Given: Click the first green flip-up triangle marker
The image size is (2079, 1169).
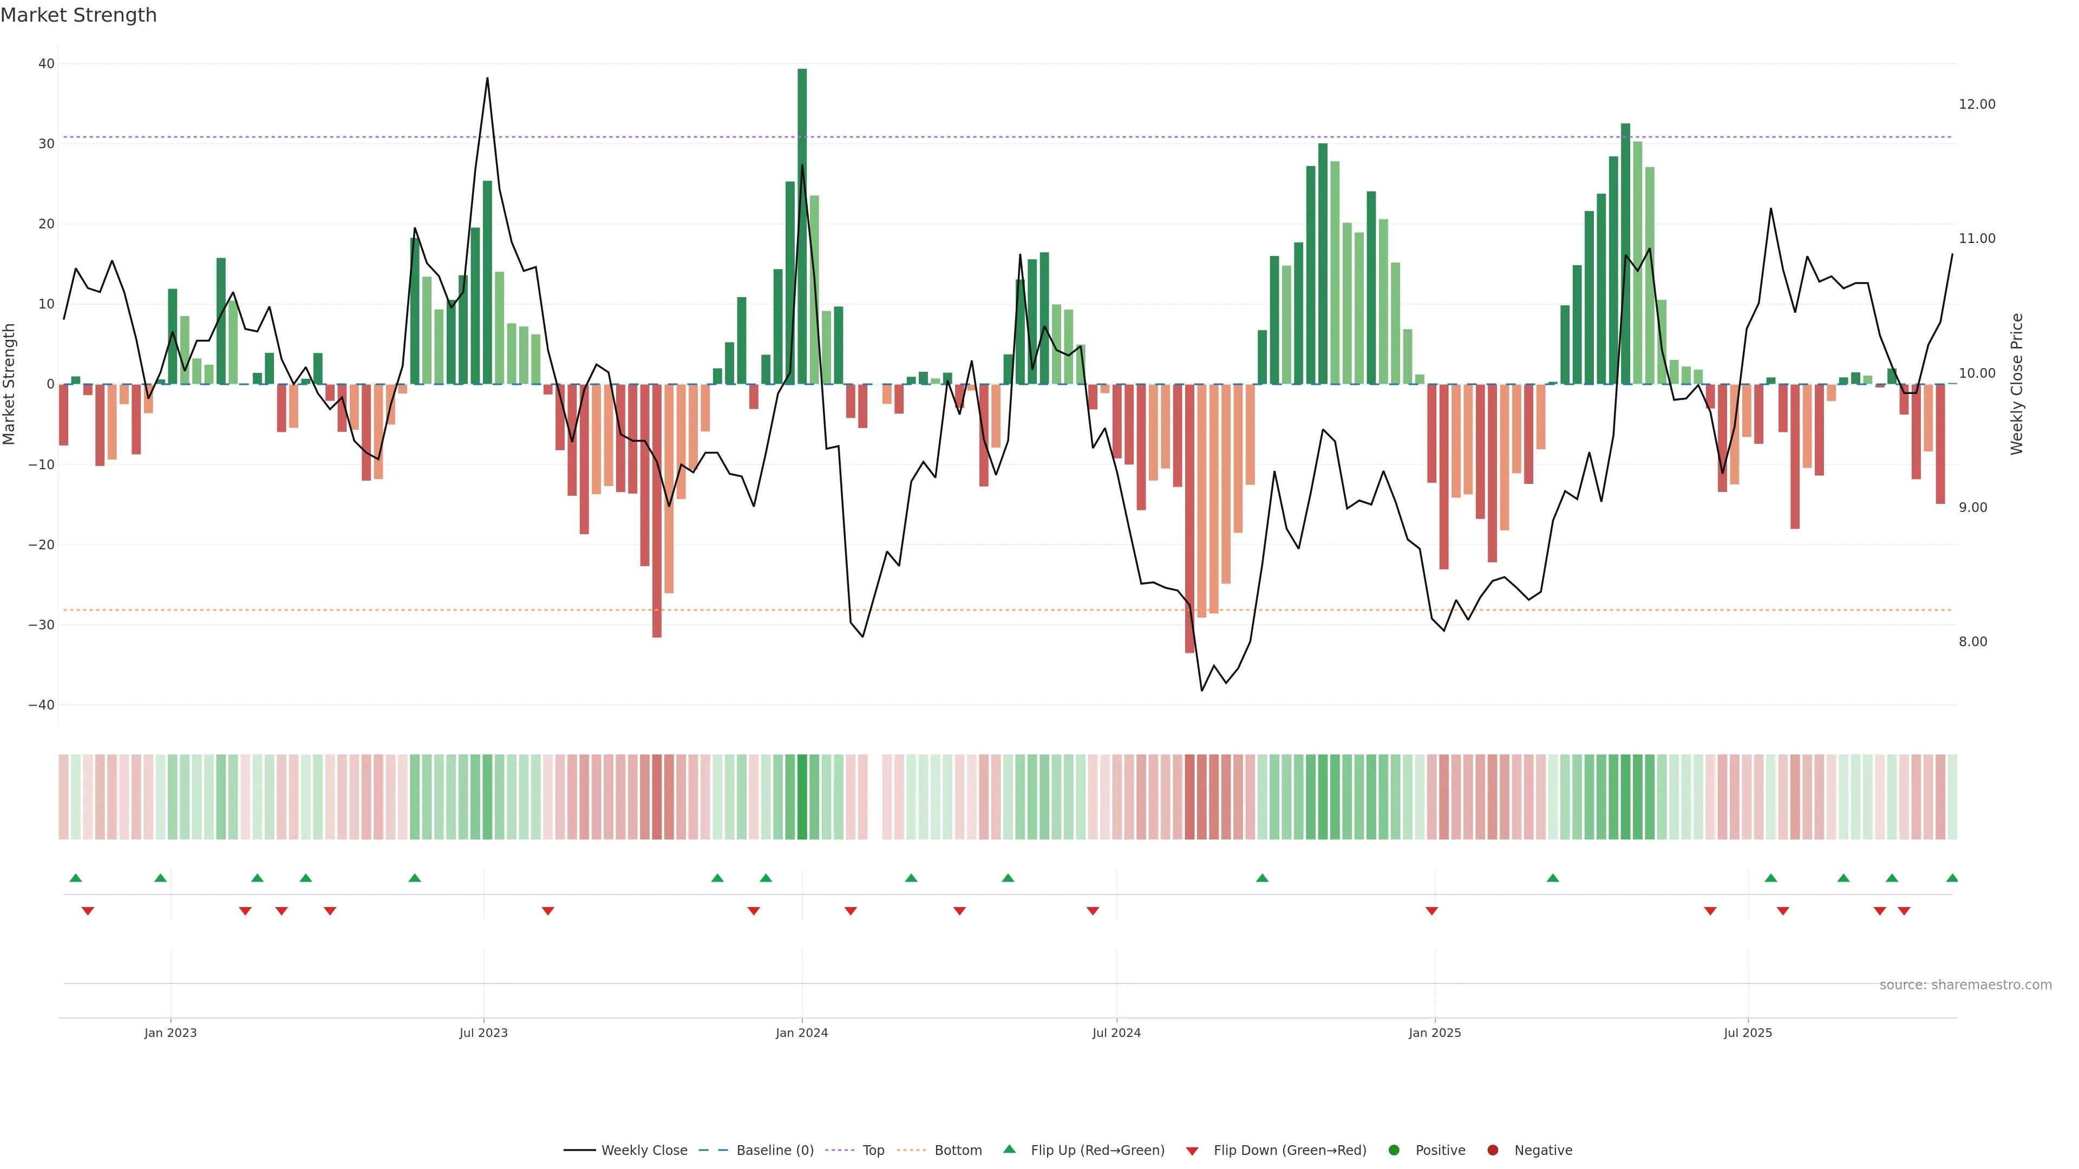Looking at the screenshot, I should point(76,878).
